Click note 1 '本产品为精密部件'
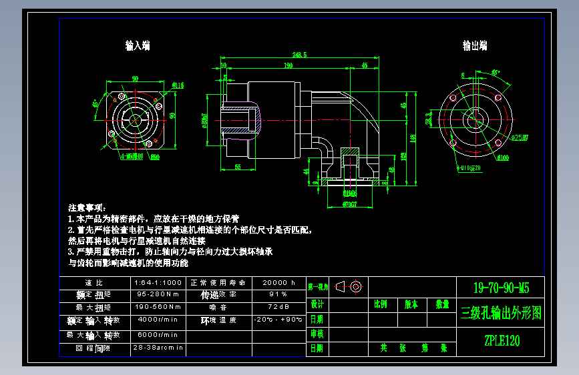579x375 pixels. click(154, 219)
